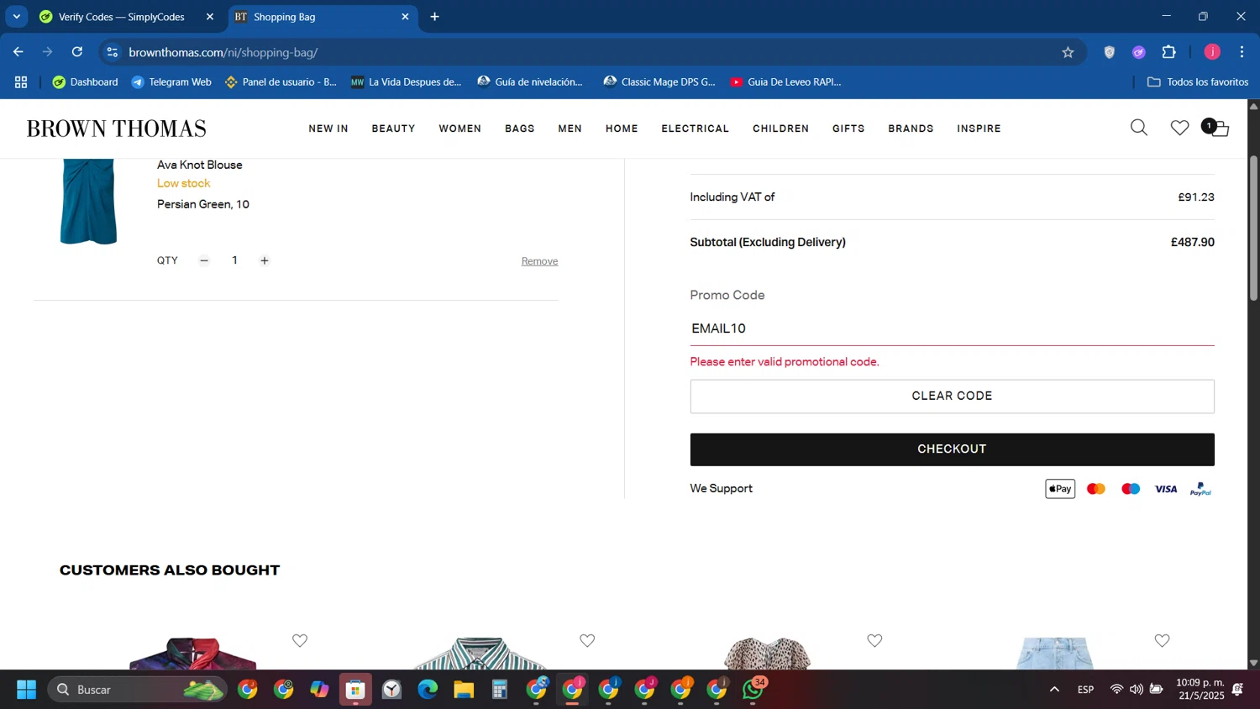1260x709 pixels.
Task: Open the browser extensions puzzle icon
Action: (x=1168, y=52)
